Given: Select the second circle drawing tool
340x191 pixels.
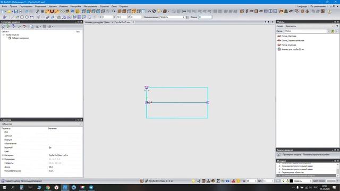Looking at the screenshot, I should tap(27, 17).
